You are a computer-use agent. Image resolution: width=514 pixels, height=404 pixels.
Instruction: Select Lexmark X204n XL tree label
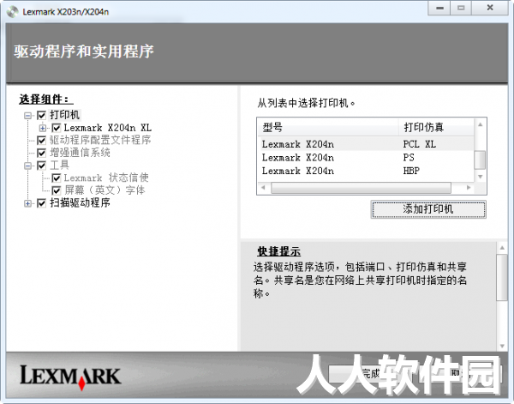pos(108,128)
